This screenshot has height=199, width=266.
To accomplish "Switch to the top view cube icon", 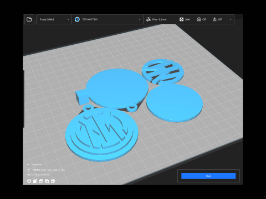I will click(x=41, y=181).
